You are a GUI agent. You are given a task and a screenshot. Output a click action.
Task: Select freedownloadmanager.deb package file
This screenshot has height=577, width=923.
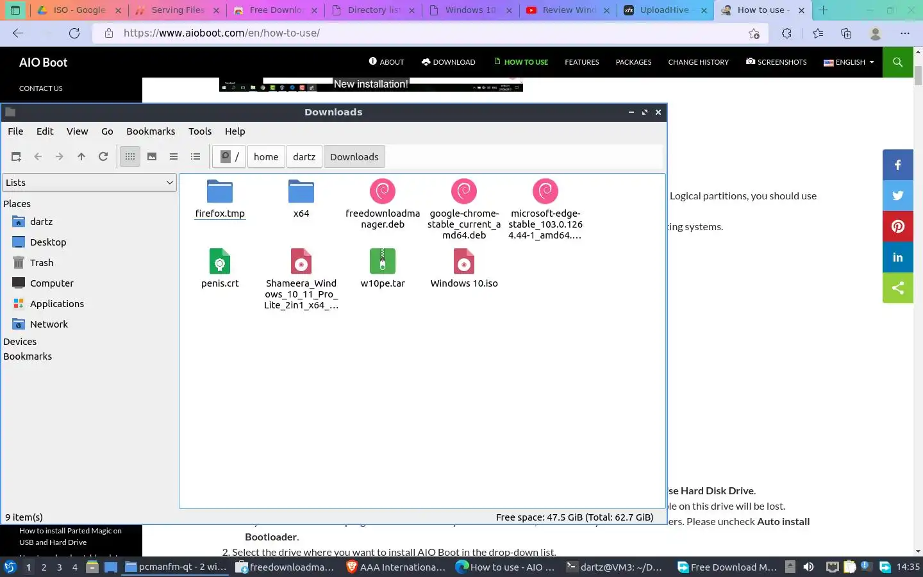point(383,204)
